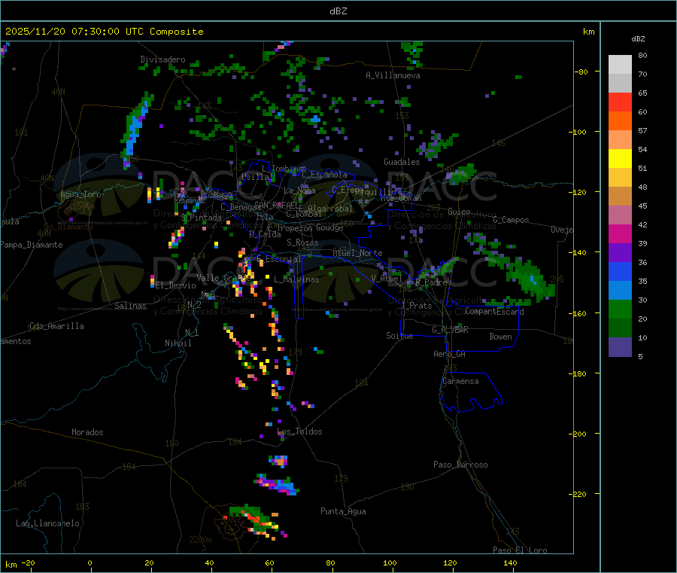Image resolution: width=677 pixels, height=573 pixels.
Task: Click the Los_Toldos place label
Action: point(299,431)
